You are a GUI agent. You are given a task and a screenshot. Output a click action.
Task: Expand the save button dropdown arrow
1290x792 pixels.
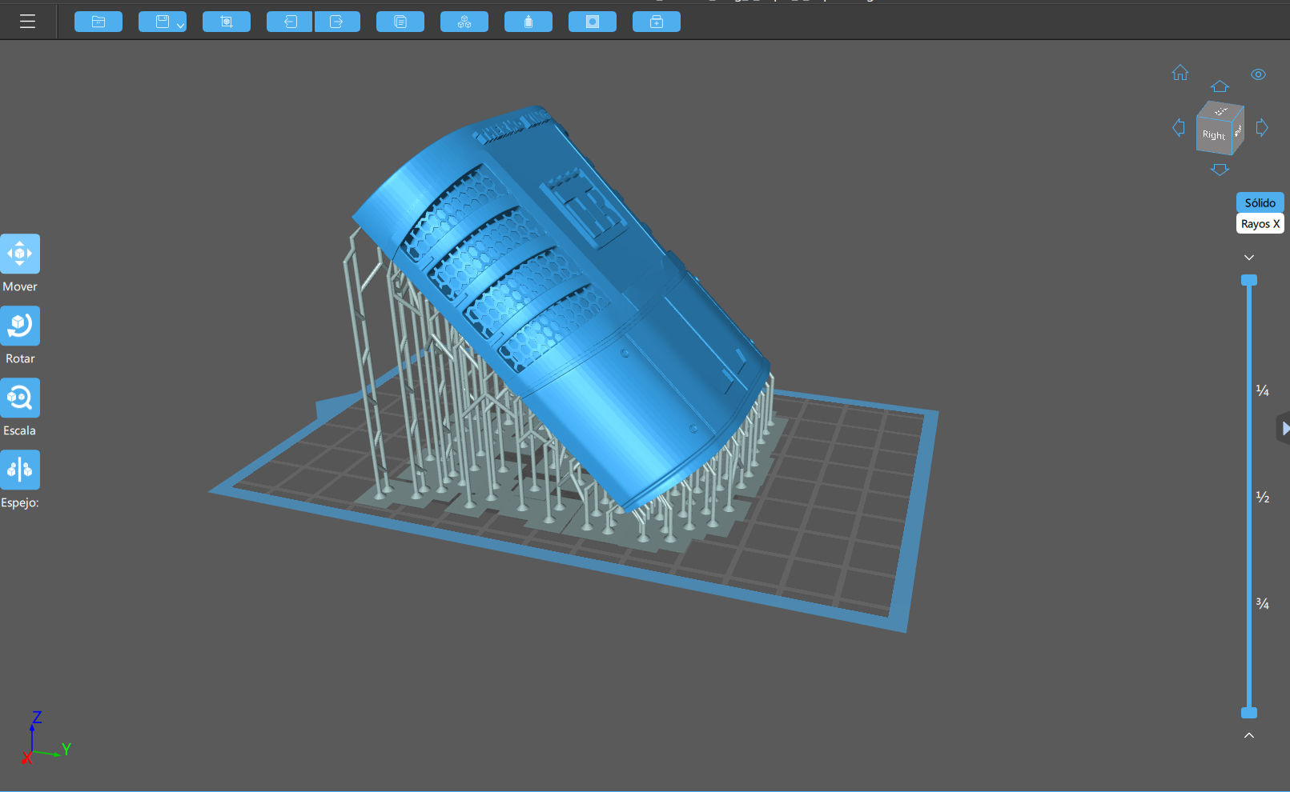pyautogui.click(x=181, y=26)
